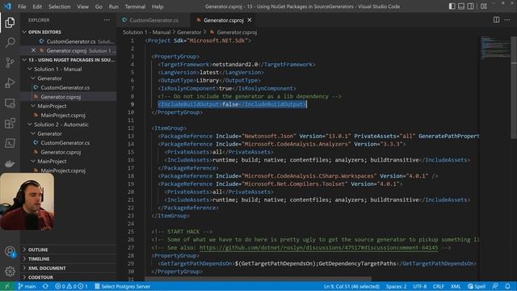517x291 pixels.
Task: Open the Go menu
Action: [99, 6]
